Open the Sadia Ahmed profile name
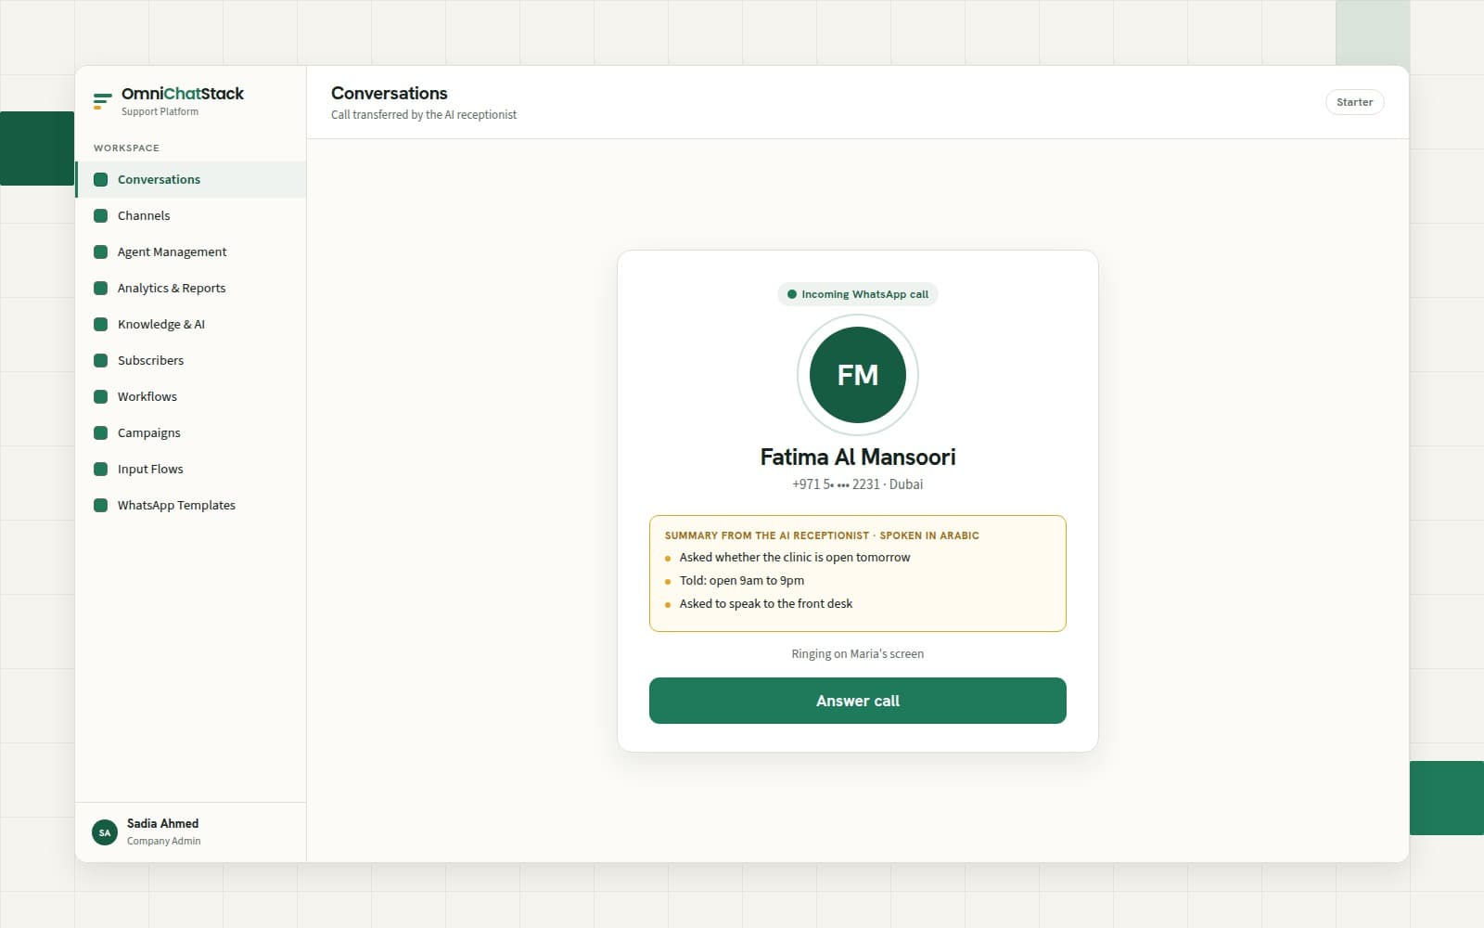The width and height of the screenshot is (1484, 928). coord(162,823)
